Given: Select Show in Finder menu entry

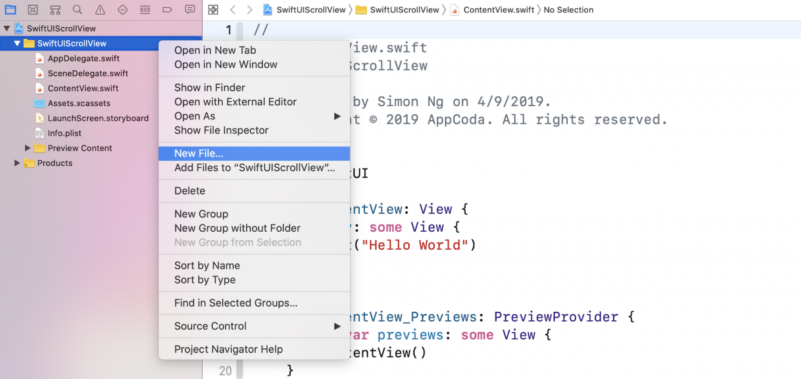Looking at the screenshot, I should [209, 88].
